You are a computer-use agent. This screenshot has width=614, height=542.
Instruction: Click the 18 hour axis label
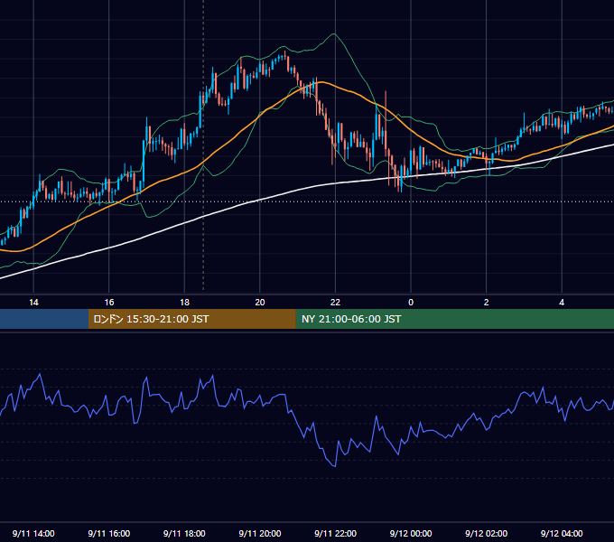pyautogui.click(x=184, y=303)
